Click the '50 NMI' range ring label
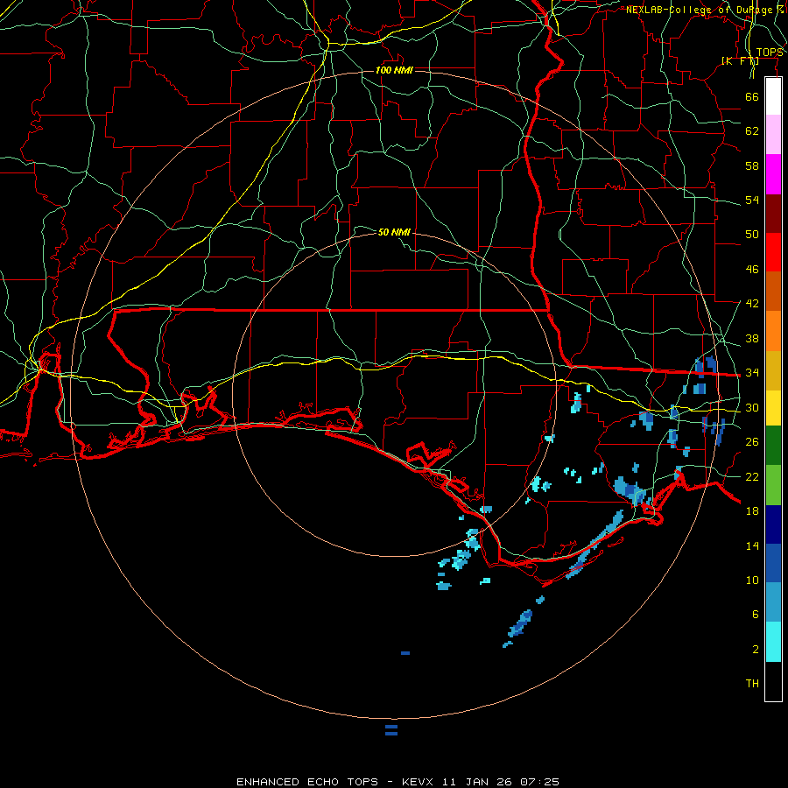 [394, 232]
